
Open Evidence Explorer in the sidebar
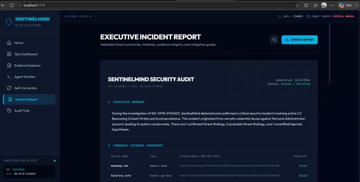pos(29,65)
